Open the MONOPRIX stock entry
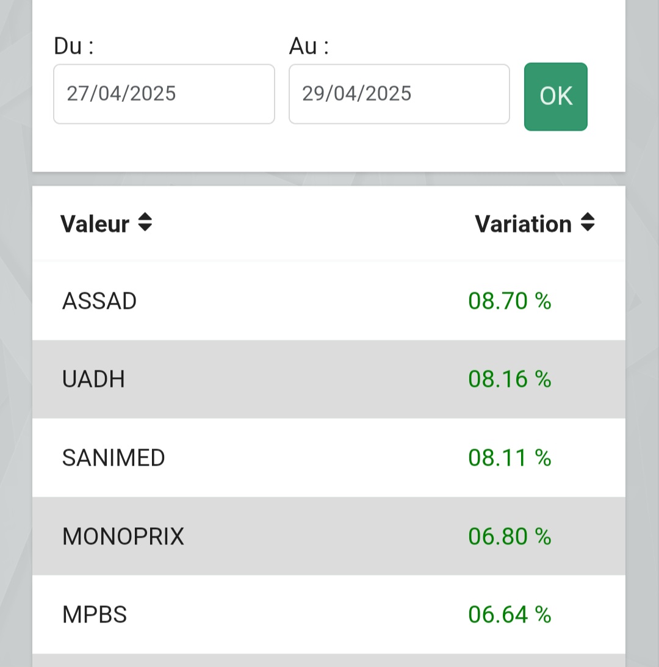The image size is (659, 667). coord(329,536)
